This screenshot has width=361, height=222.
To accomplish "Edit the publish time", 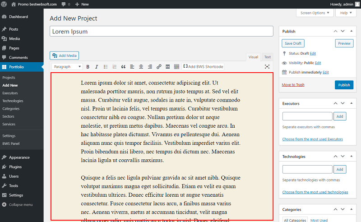I will click(325, 72).
